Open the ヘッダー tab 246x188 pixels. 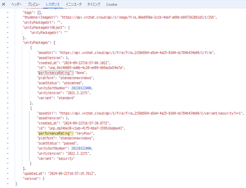click(16, 4)
